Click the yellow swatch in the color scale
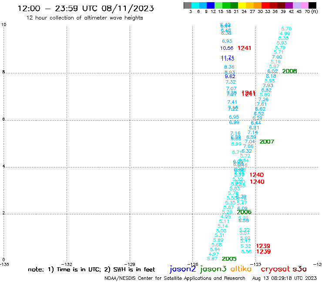The image size is (322, 282). 242,5
